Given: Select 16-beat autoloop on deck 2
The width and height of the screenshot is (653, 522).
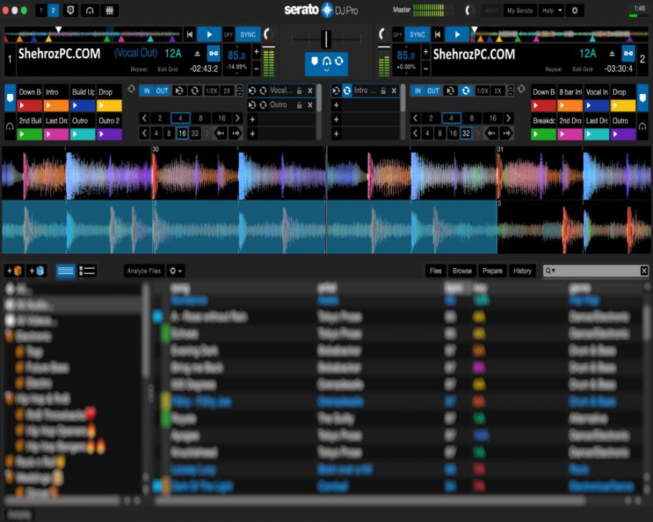Looking at the screenshot, I should coord(493,118).
